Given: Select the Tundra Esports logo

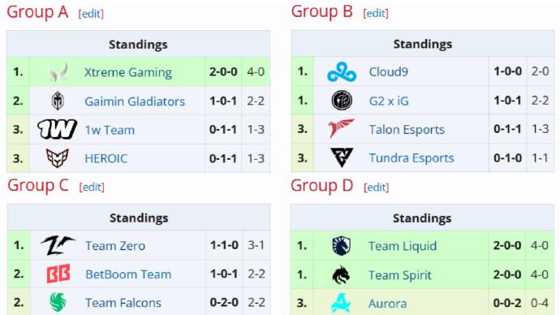Looking at the screenshot, I should tap(342, 157).
